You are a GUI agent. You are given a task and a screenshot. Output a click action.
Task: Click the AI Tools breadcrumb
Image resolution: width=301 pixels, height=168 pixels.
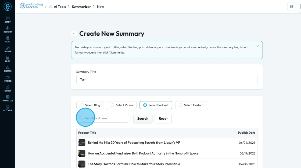[60, 7]
